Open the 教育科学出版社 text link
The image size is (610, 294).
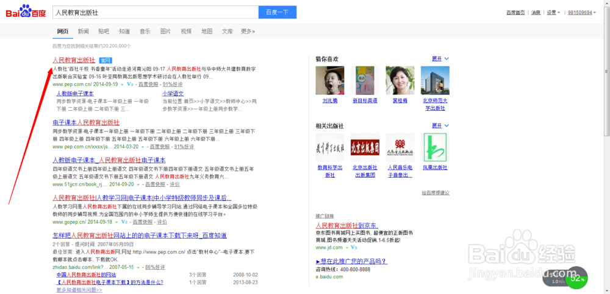click(330, 171)
